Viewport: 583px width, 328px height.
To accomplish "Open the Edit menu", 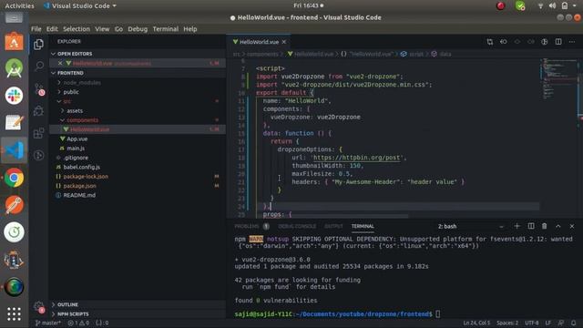I will tap(52, 29).
